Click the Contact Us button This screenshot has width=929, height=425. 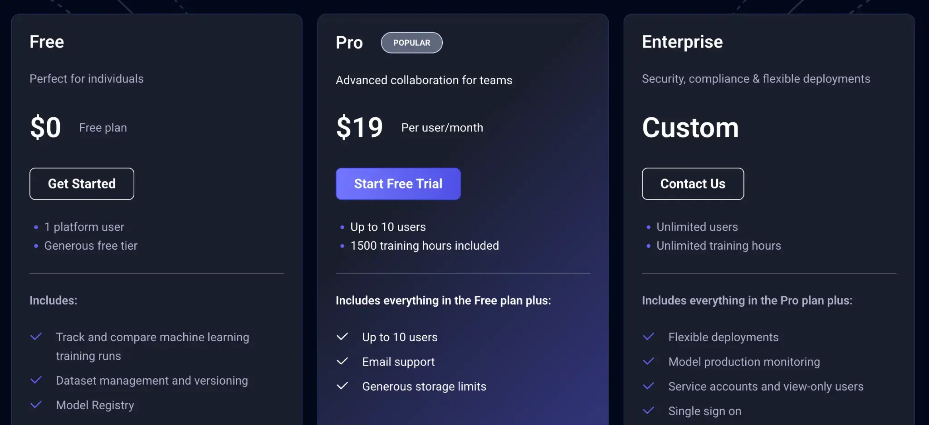(693, 184)
